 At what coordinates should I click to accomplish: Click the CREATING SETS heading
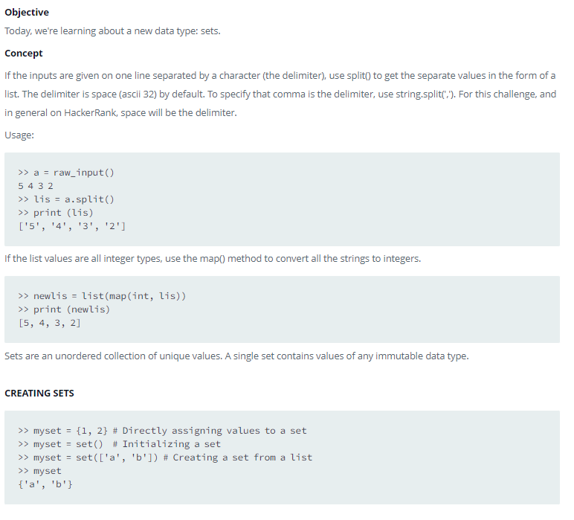[39, 394]
